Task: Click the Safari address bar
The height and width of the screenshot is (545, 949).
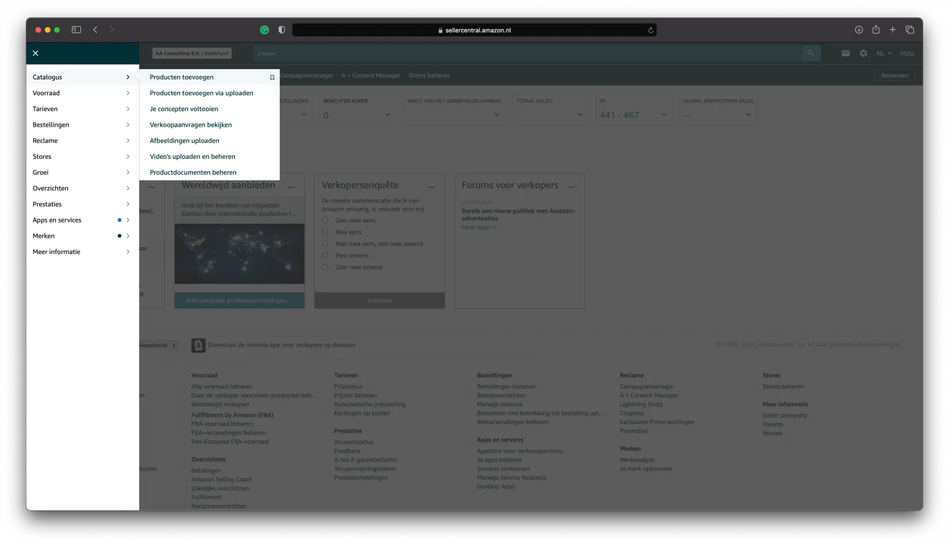Action: [474, 30]
